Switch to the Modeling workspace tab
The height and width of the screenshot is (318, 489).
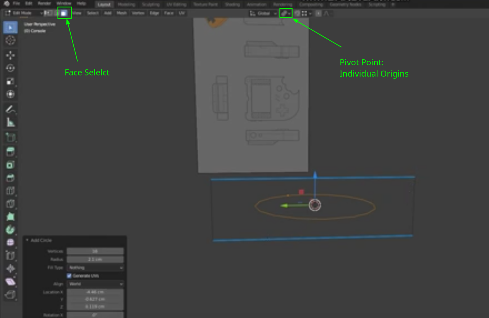[126, 5]
